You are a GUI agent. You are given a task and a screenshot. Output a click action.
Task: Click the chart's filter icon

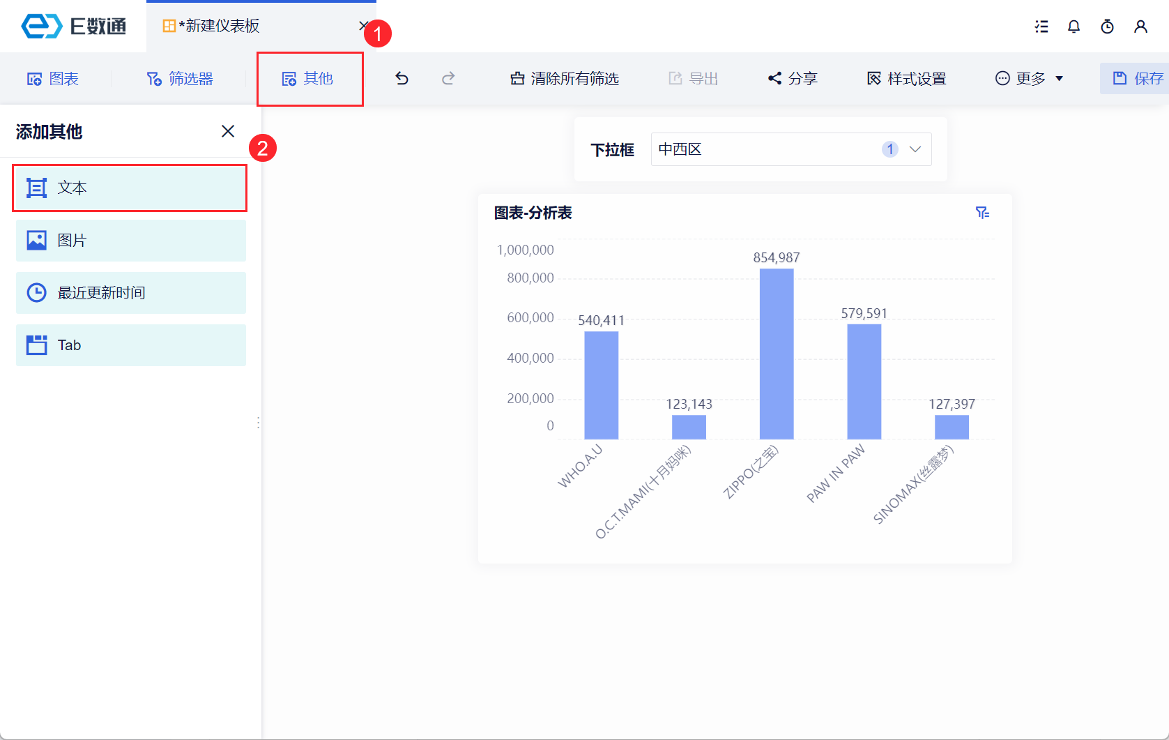pos(982,213)
